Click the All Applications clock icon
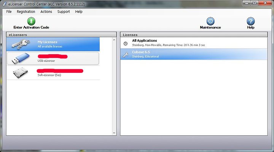 pos(126,44)
